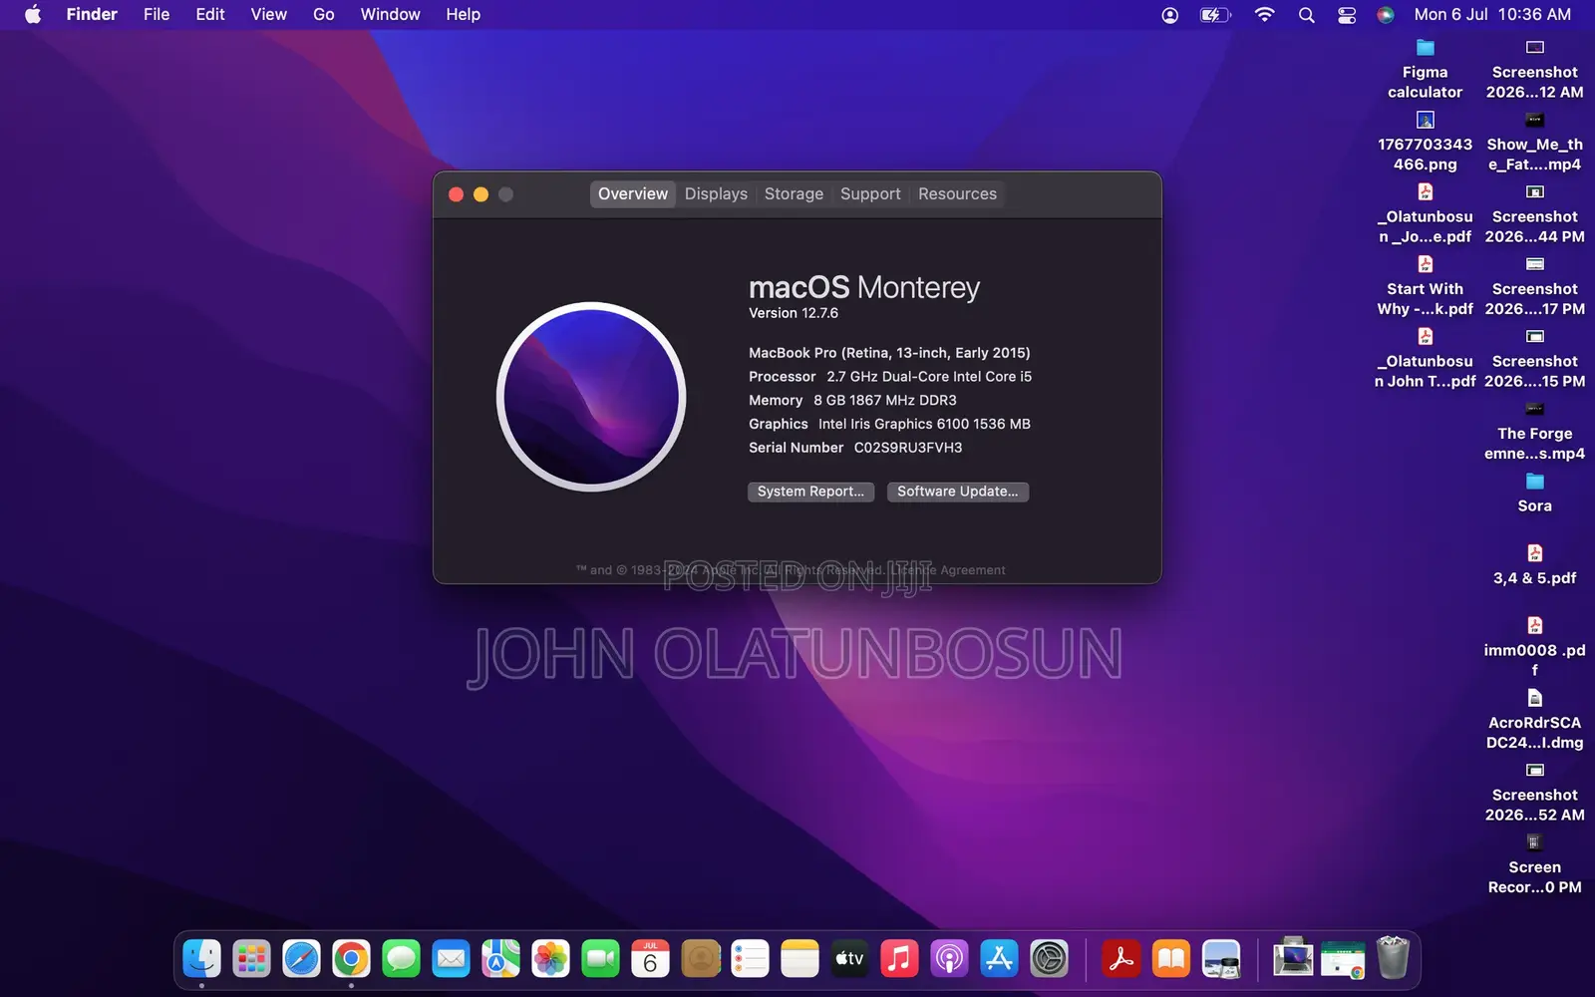Screen dimensions: 1595x997
Task: Switch to the Displays tab
Action: (x=716, y=194)
